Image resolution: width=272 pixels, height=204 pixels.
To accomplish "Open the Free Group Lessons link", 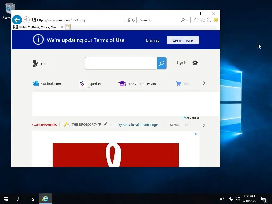I will click(142, 84).
